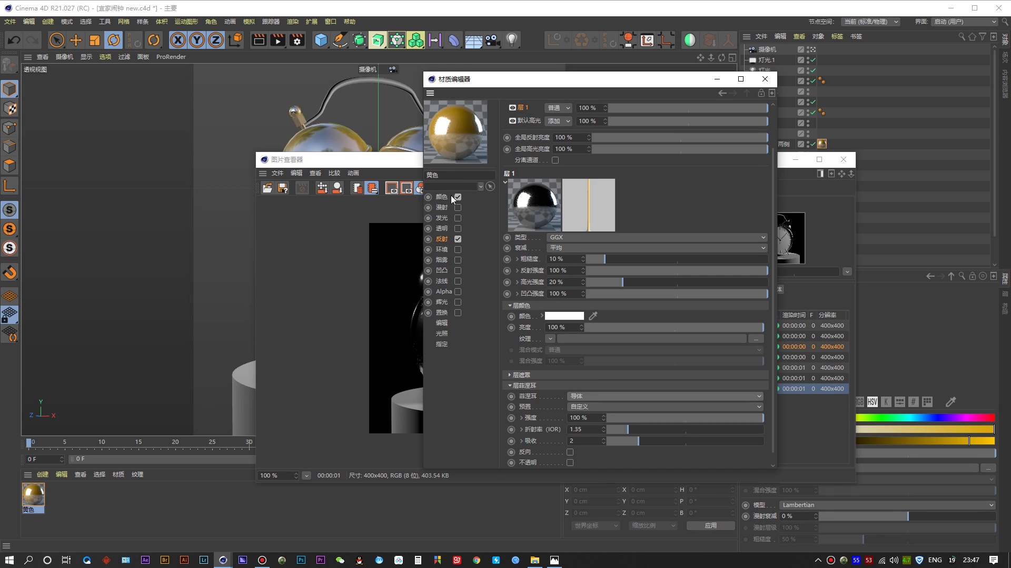This screenshot has width=1011, height=568.
Task: Click the white layer color swatch
Action: pos(564,316)
